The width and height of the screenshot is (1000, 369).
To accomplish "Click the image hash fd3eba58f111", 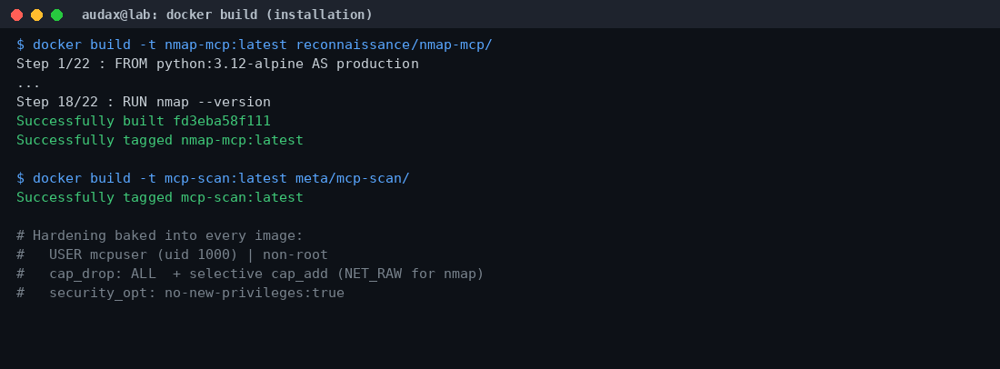I will tap(222, 121).
